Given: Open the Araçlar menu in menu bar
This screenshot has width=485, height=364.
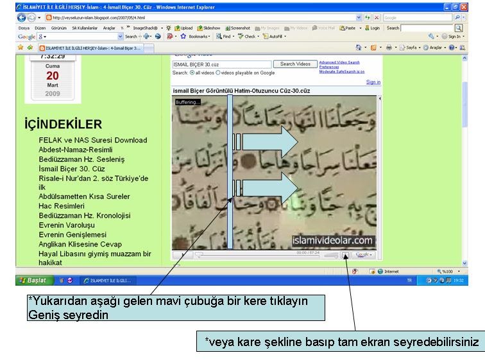Looking at the screenshot, I should click(109, 28).
